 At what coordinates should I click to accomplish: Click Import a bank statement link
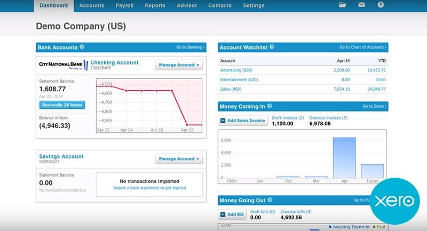click(x=149, y=188)
